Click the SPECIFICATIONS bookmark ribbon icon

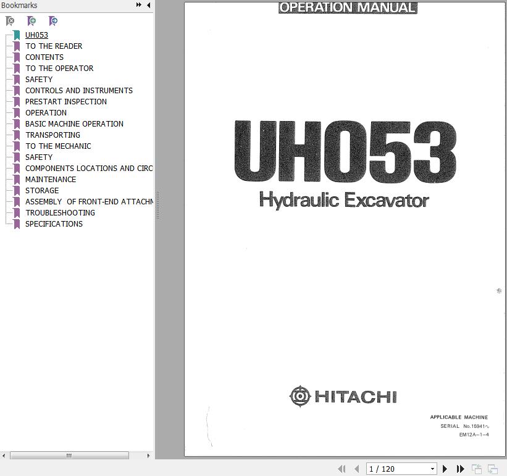coord(17,224)
